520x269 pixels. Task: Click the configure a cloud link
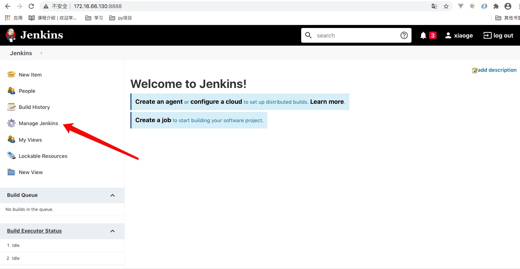[216, 102]
